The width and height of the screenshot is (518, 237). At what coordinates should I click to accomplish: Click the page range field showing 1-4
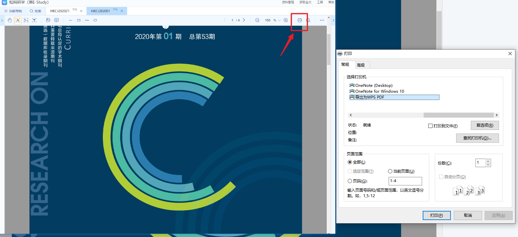pyautogui.click(x=405, y=181)
